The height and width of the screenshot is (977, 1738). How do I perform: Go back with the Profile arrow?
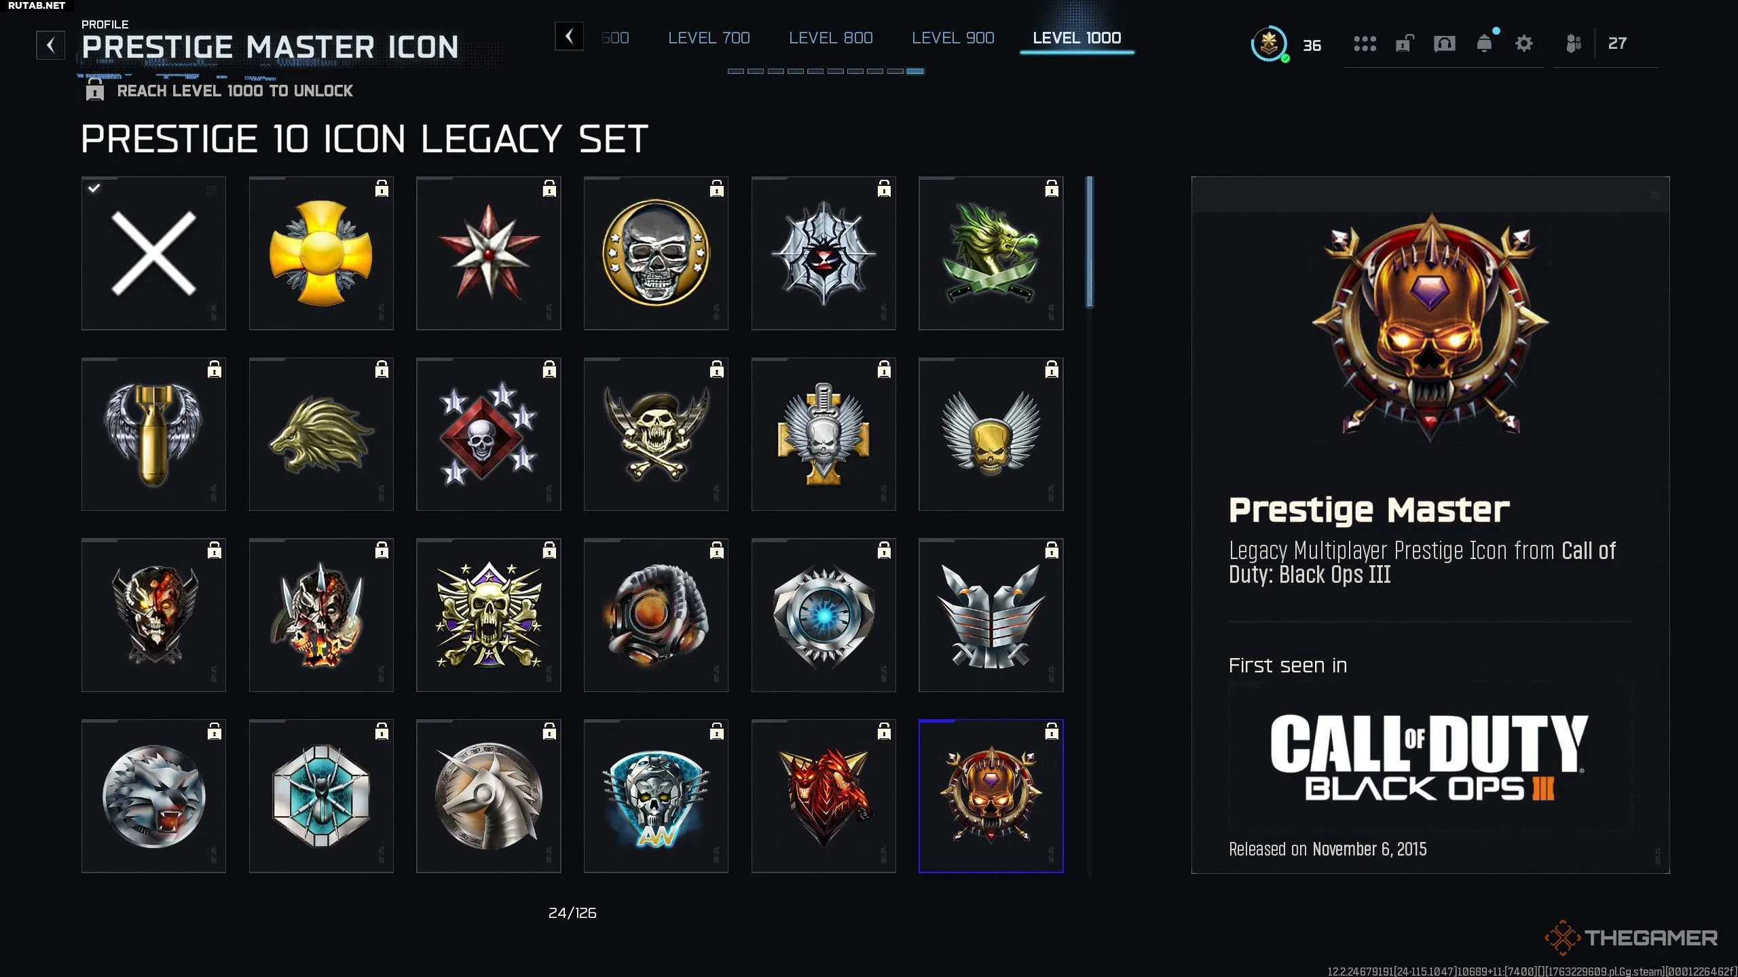coord(50,45)
